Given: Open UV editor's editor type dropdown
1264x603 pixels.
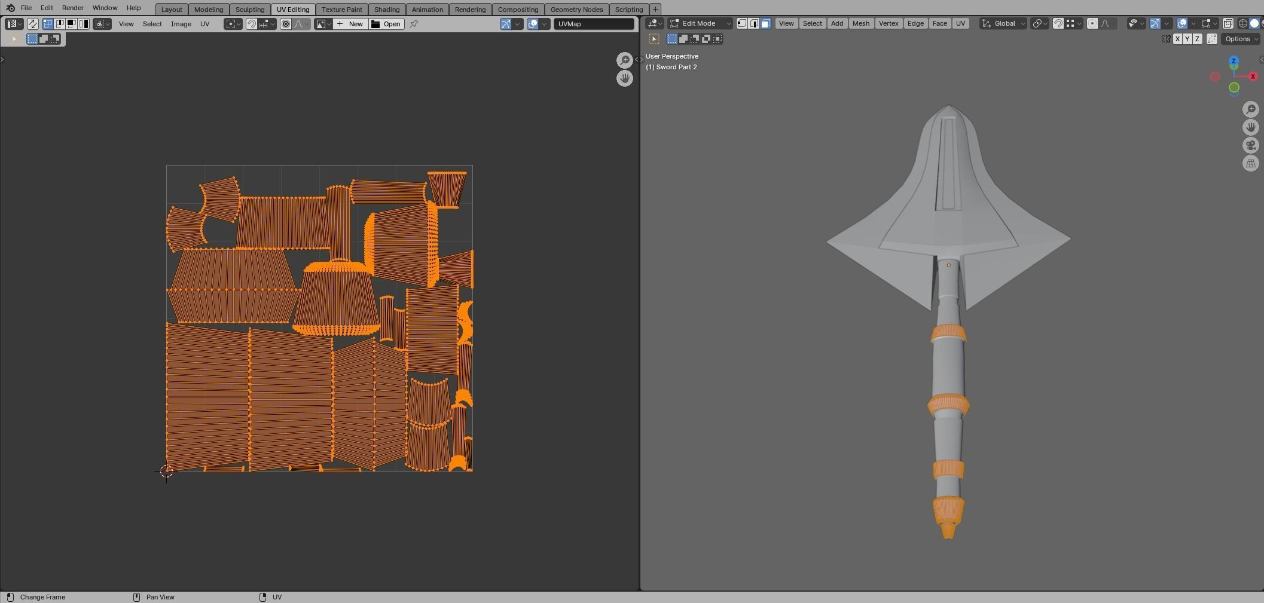Looking at the screenshot, I should click(14, 24).
